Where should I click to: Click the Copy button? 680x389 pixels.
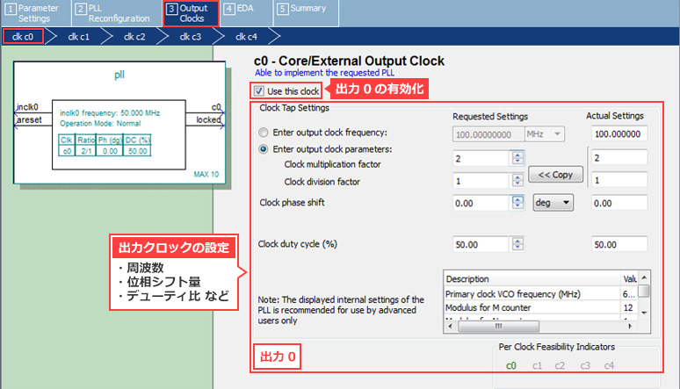click(555, 174)
